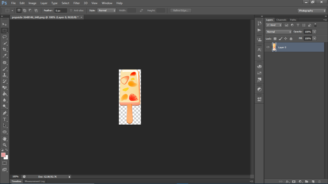Image resolution: width=328 pixels, height=184 pixels.
Task: Toggle lock all padlock
Action: tap(291, 39)
